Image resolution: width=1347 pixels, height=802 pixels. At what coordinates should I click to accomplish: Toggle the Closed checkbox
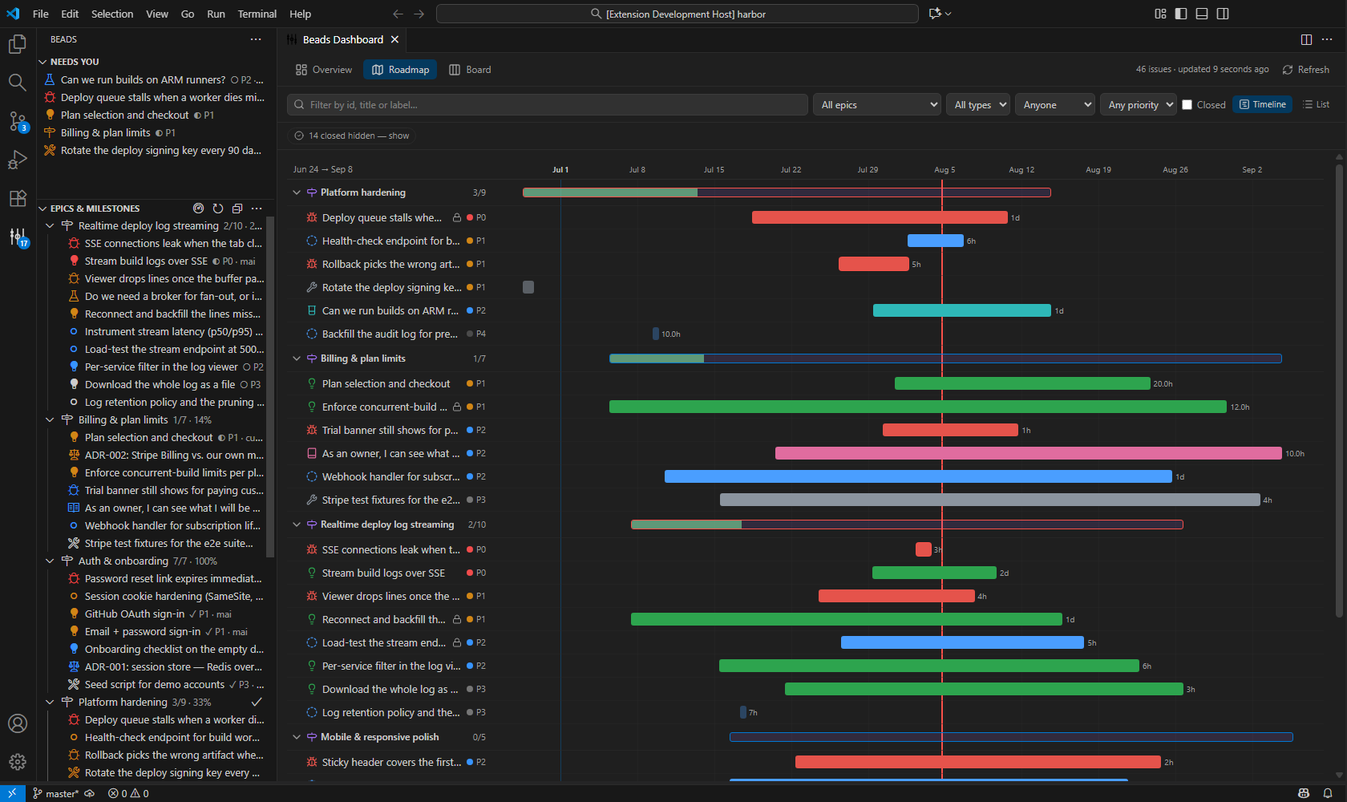click(x=1187, y=105)
